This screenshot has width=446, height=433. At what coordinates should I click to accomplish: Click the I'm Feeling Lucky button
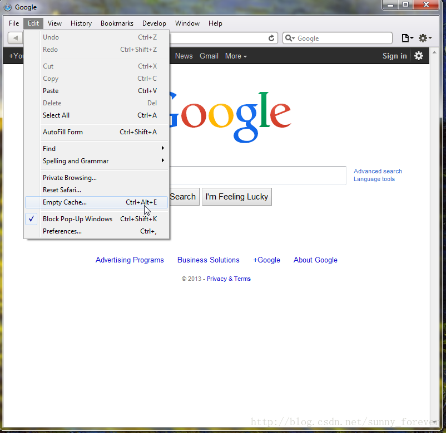[237, 197]
